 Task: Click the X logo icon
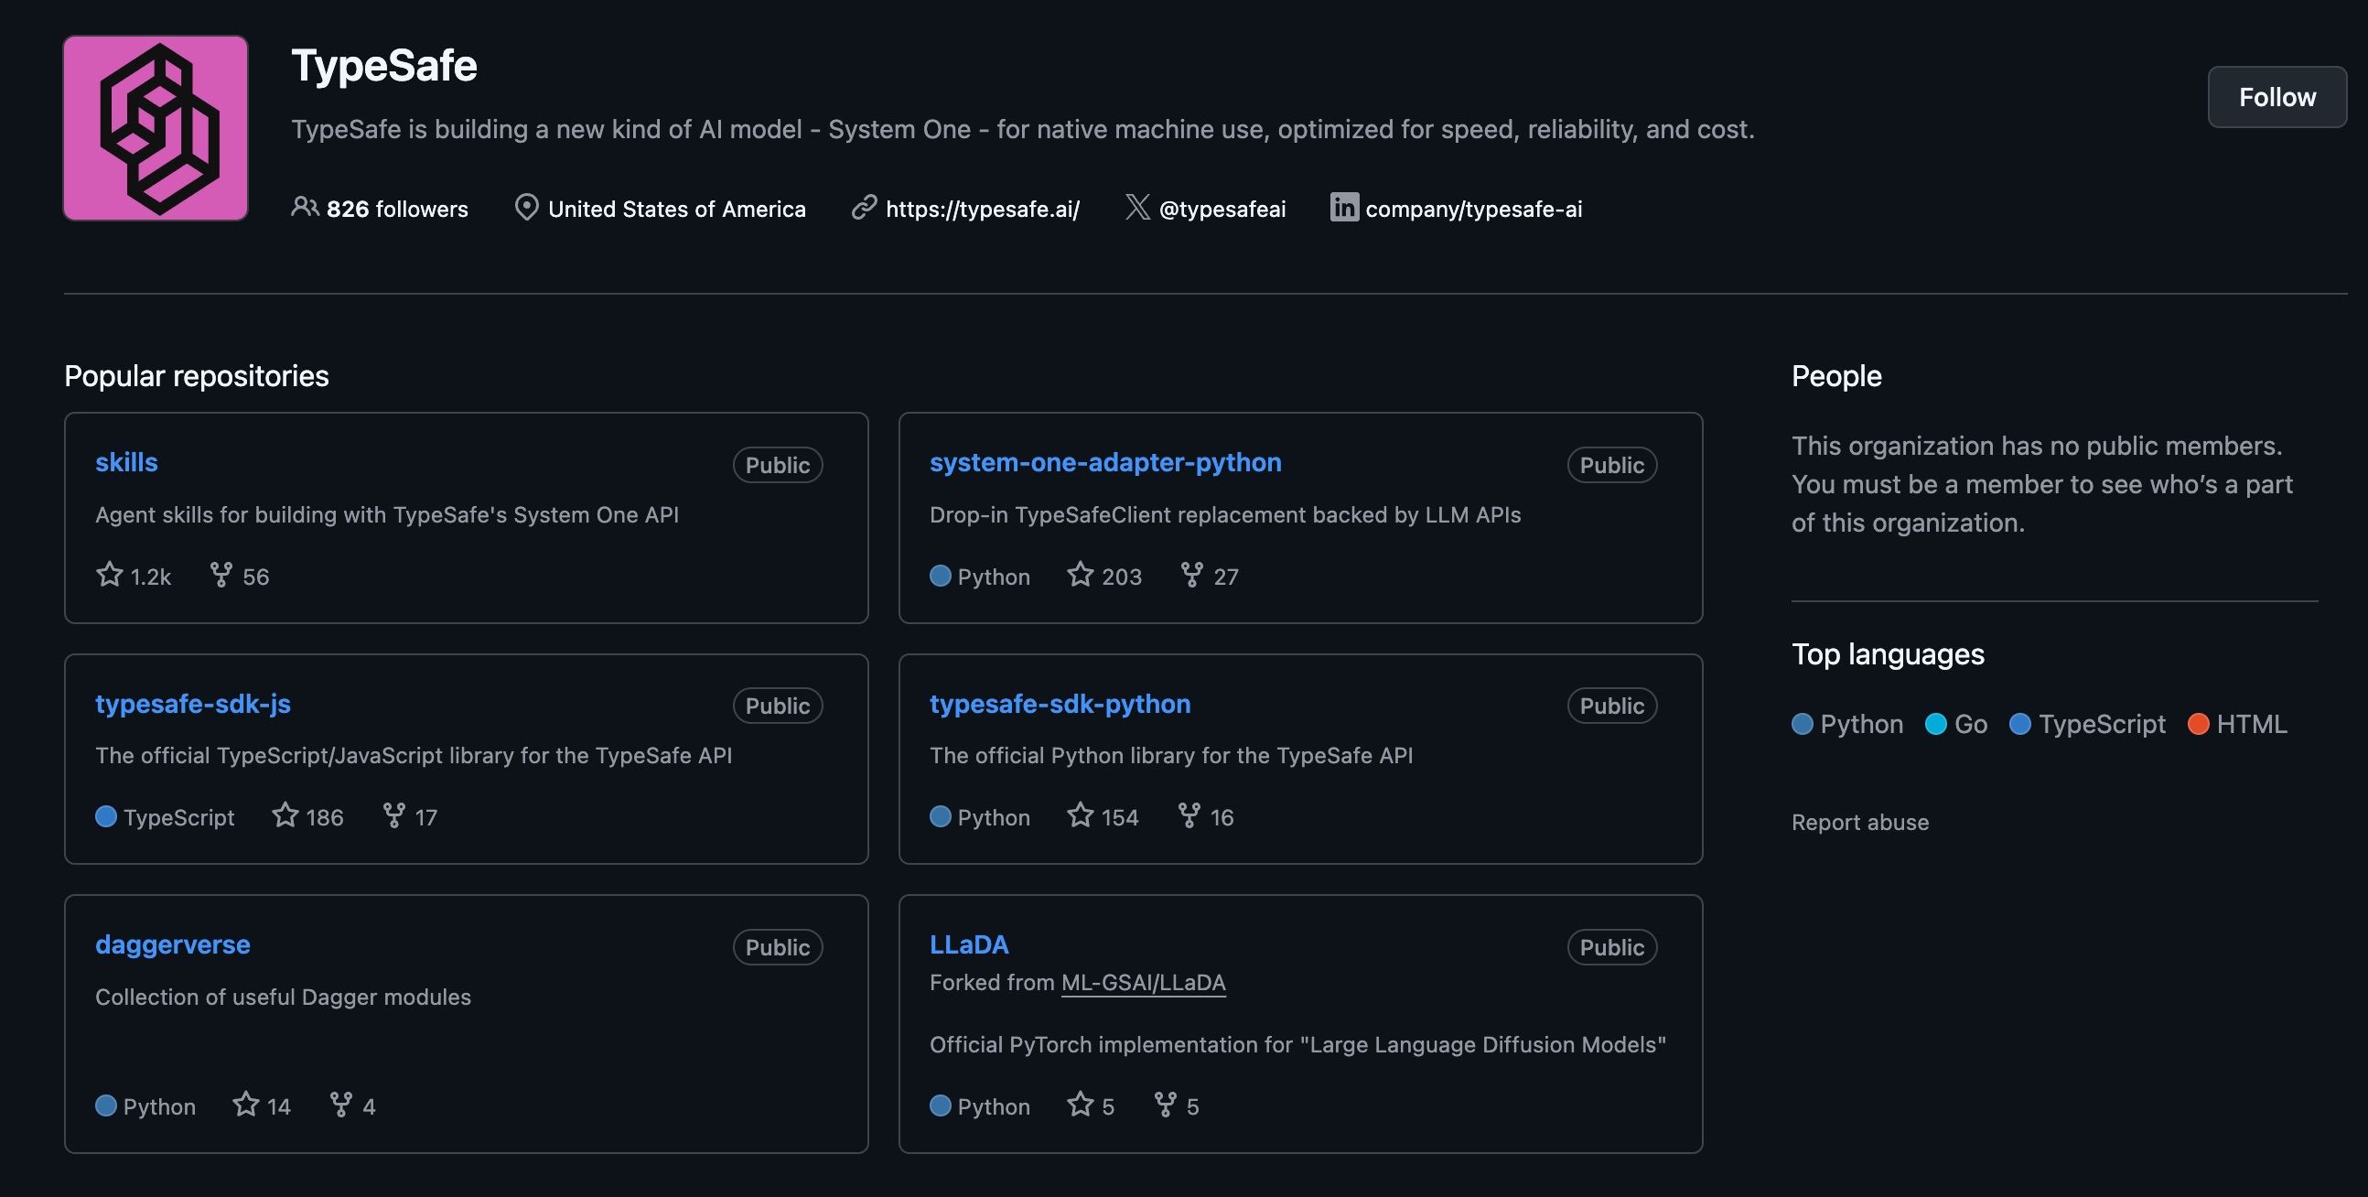point(1137,207)
